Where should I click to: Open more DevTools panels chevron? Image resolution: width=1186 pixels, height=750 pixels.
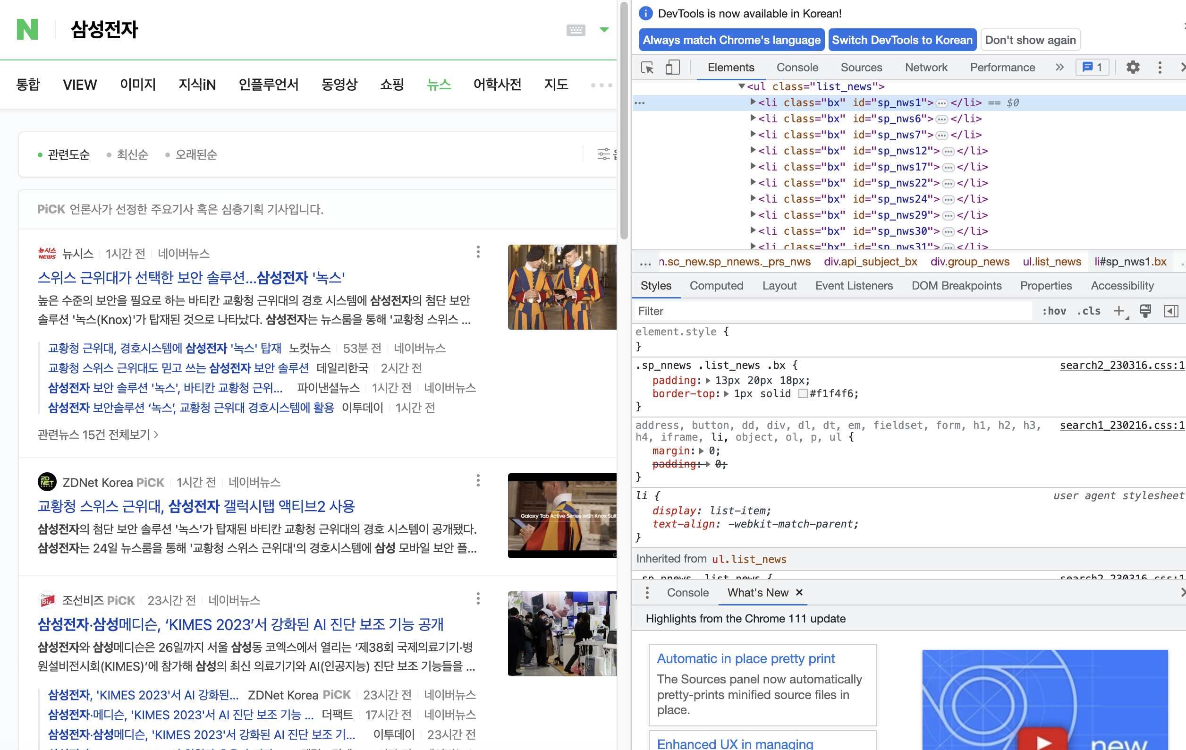1059,67
